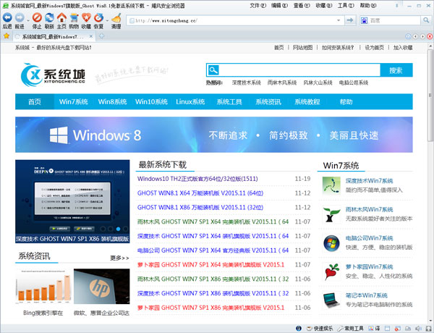Click the Baidu paw search engine icon
The height and width of the screenshot is (333, 434).
(x=364, y=20)
